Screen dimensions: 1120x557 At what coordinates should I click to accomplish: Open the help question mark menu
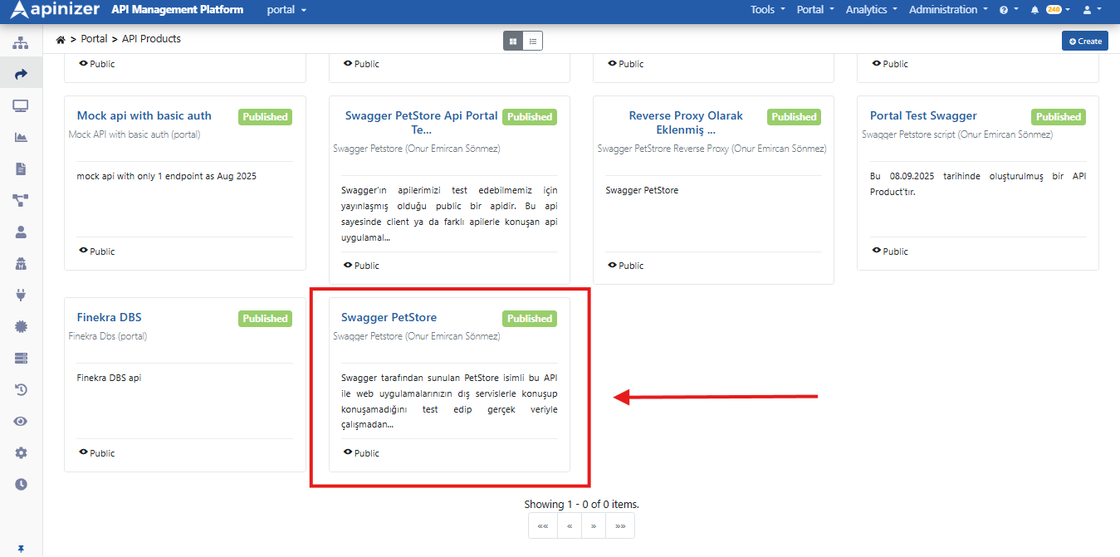click(1008, 10)
